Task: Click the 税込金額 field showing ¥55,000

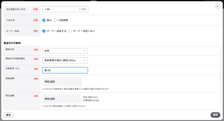Action: pyautogui.click(x=62, y=99)
